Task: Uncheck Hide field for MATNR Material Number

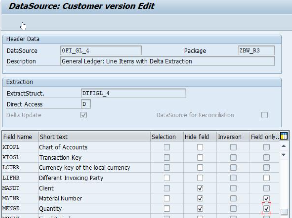Action: (200, 199)
